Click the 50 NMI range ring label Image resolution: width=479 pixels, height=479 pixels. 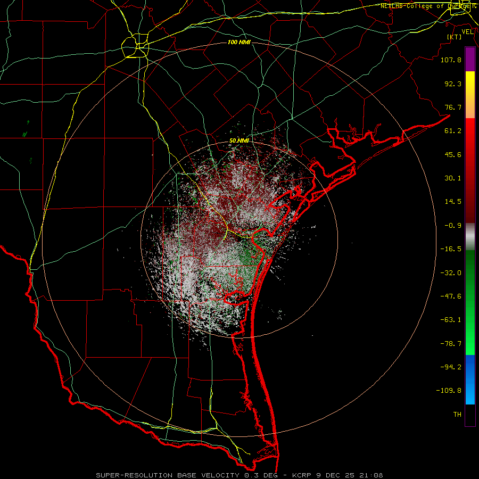coord(239,141)
